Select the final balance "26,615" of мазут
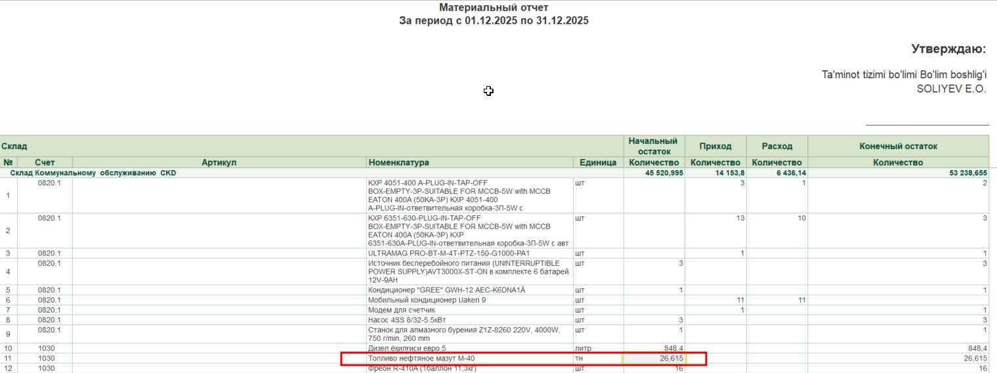This screenshot has width=997, height=373. pyautogui.click(x=975, y=359)
